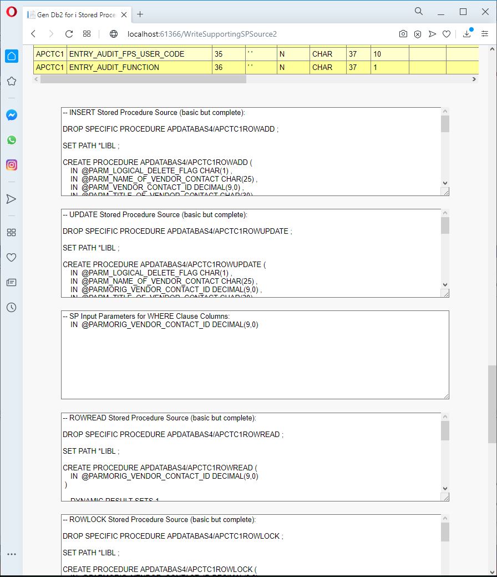497x577 pixels.
Task: Open Speed Dial grid icon in sidebar
Action: pyautogui.click(x=12, y=233)
